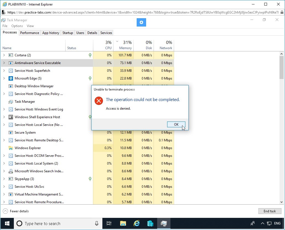Click the Secure System process icon
Screen dimensions: 285x230
click(x=11, y=133)
